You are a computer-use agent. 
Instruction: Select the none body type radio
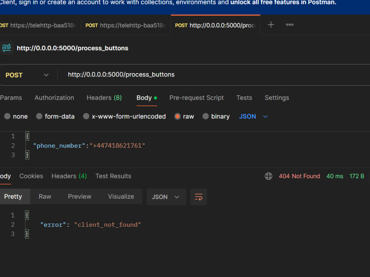pos(7,116)
